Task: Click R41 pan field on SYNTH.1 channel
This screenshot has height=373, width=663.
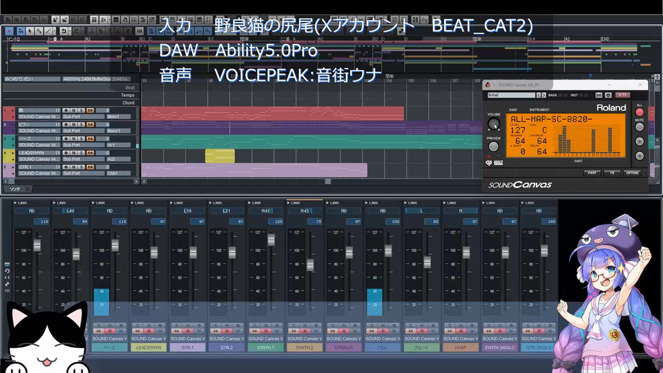Action: 265,211
